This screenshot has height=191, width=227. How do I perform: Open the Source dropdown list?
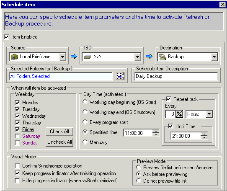pos(62,57)
